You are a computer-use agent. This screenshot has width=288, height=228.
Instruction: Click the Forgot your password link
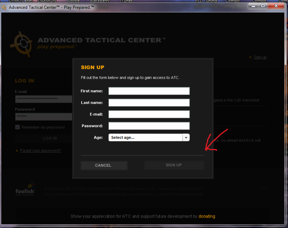(x=40, y=150)
